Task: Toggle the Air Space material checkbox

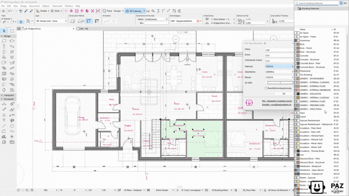Action: click(295, 33)
